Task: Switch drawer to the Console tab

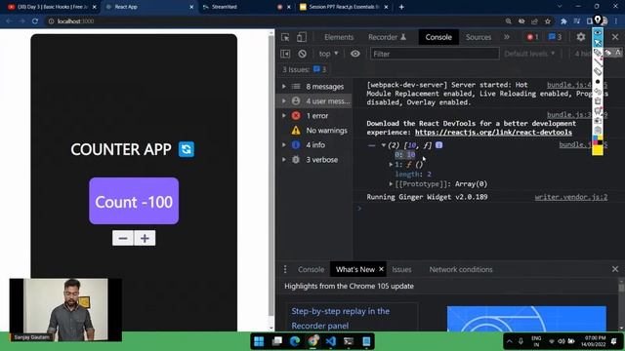Action: tap(311, 269)
